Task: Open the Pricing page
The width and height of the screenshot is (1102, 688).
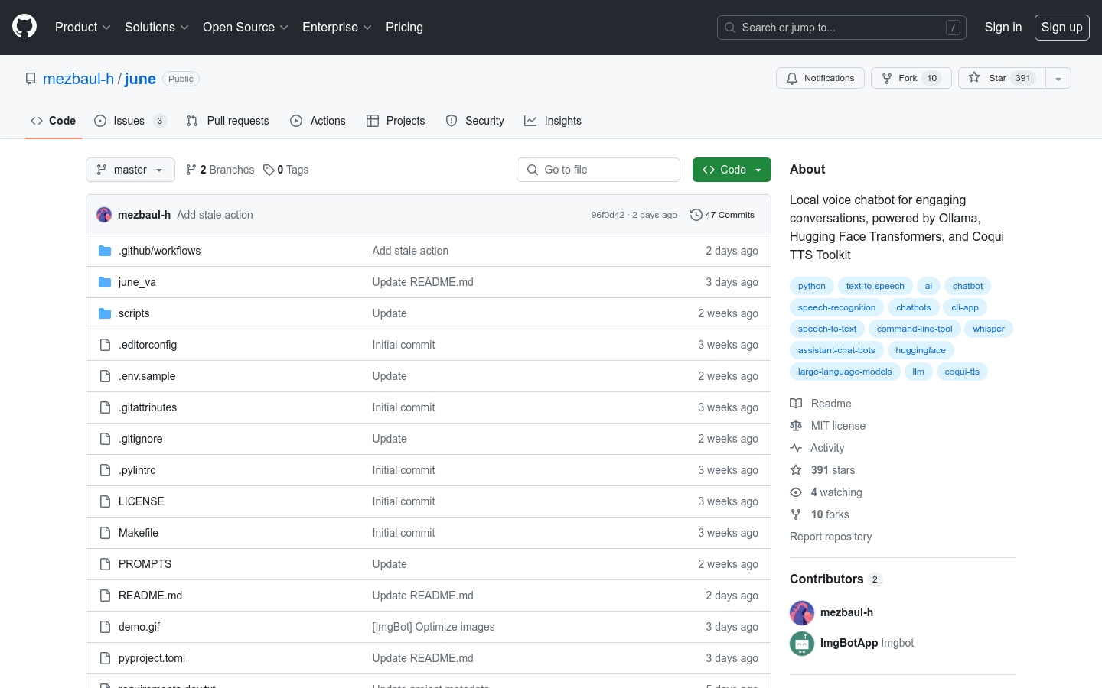Action: tap(404, 27)
